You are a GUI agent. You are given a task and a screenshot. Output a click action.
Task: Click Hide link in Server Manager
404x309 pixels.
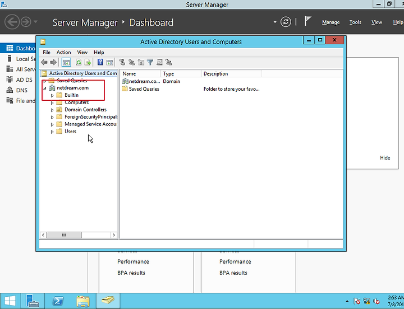(x=385, y=158)
